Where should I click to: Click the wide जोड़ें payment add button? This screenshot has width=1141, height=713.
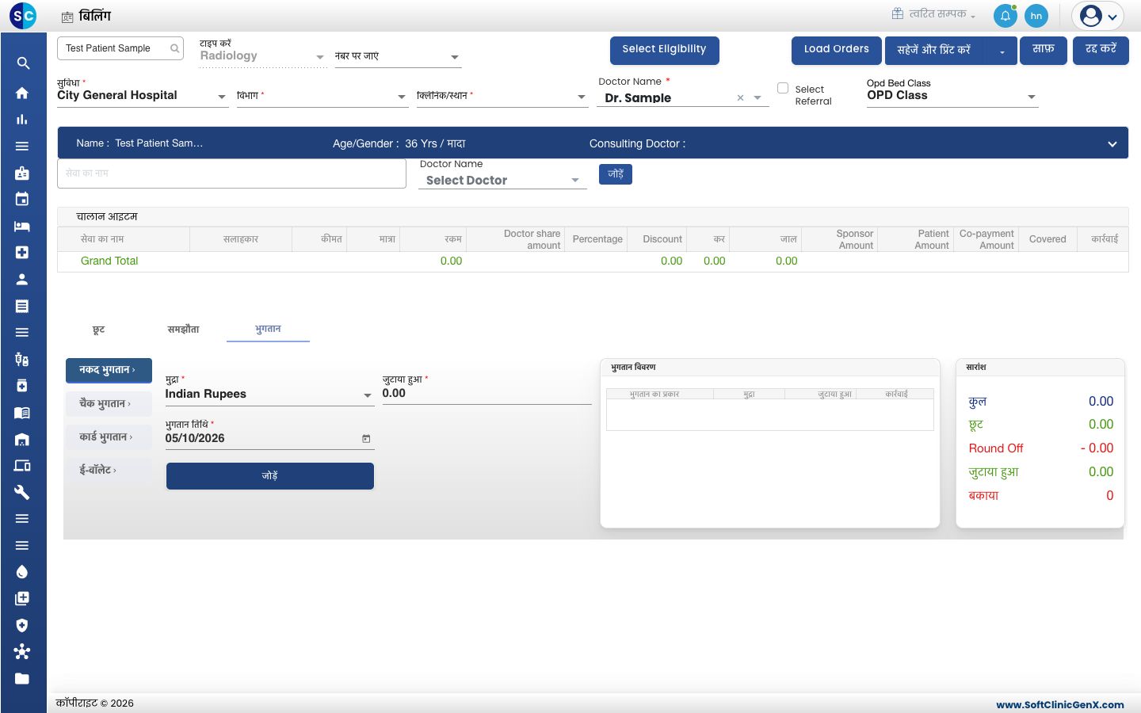point(270,475)
